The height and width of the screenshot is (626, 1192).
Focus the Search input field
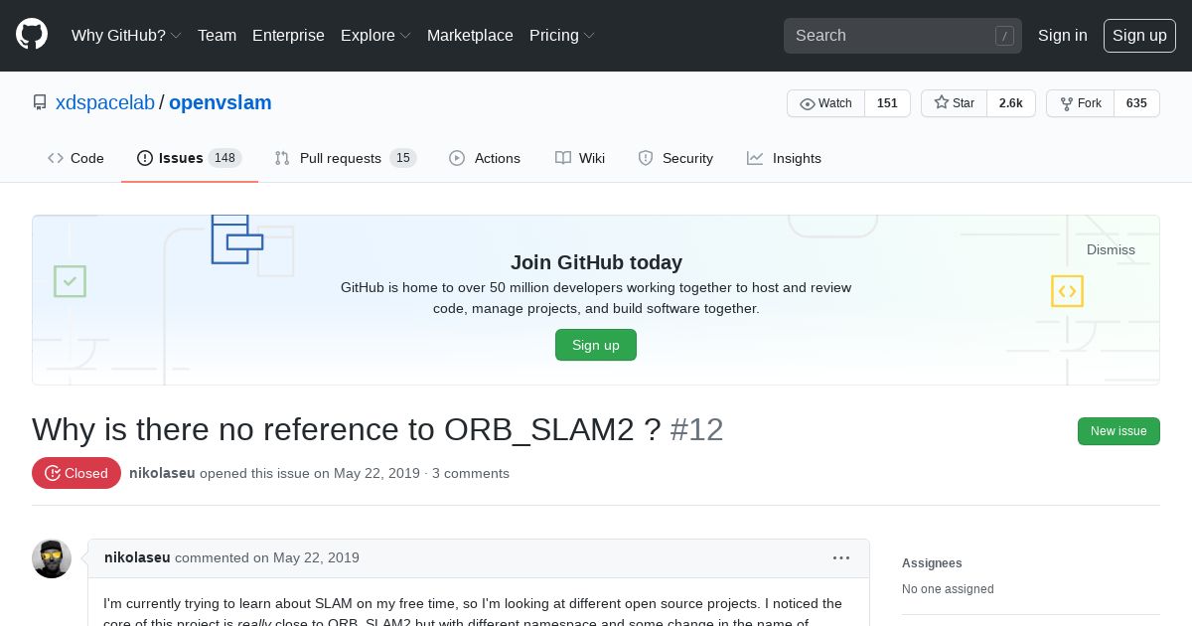(903, 36)
